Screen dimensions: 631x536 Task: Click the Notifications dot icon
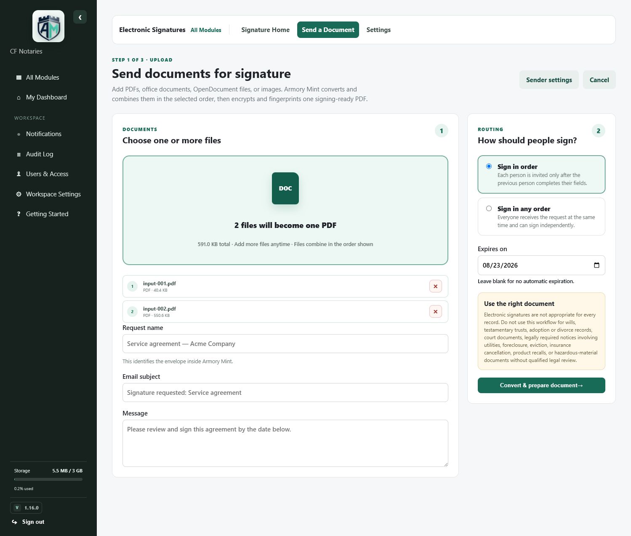pyautogui.click(x=19, y=134)
